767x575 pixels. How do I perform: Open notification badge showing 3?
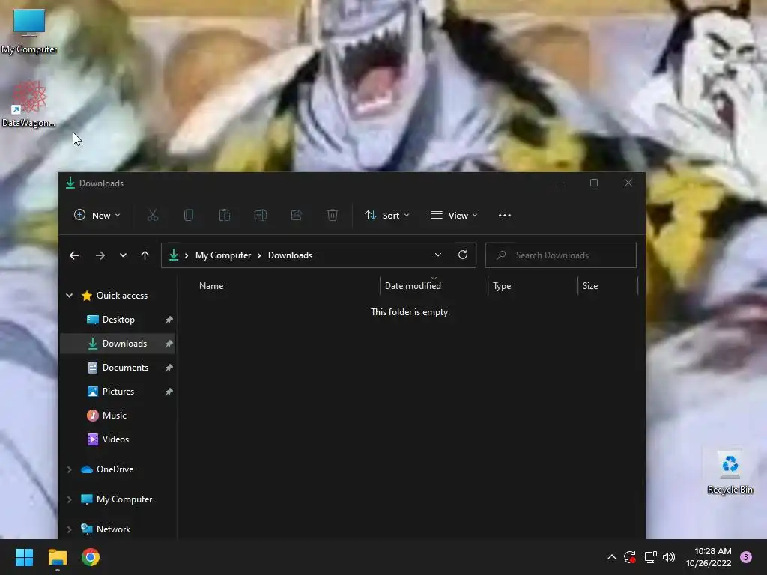(745, 557)
